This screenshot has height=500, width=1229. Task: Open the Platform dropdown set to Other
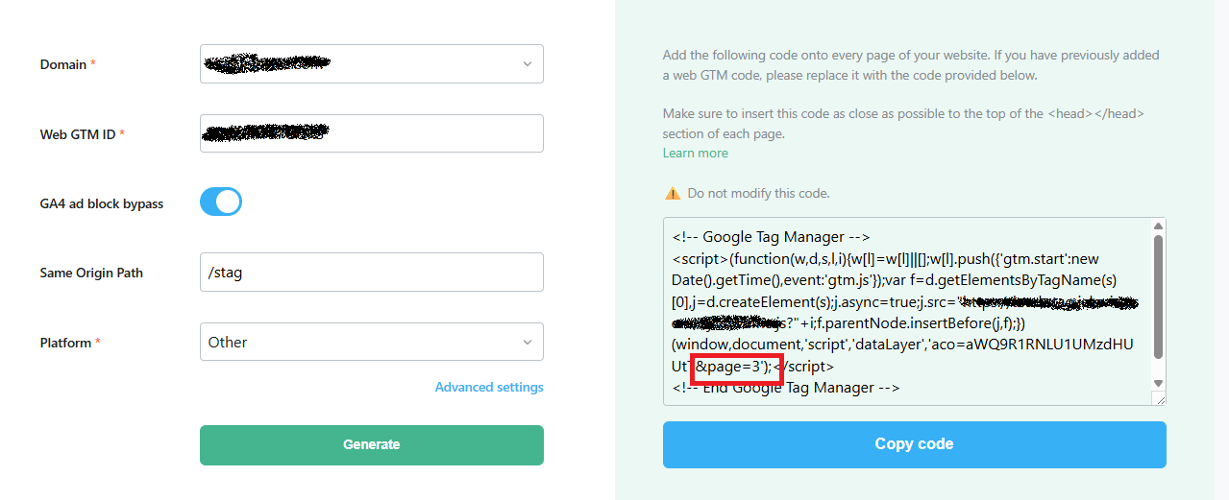pyautogui.click(x=371, y=342)
